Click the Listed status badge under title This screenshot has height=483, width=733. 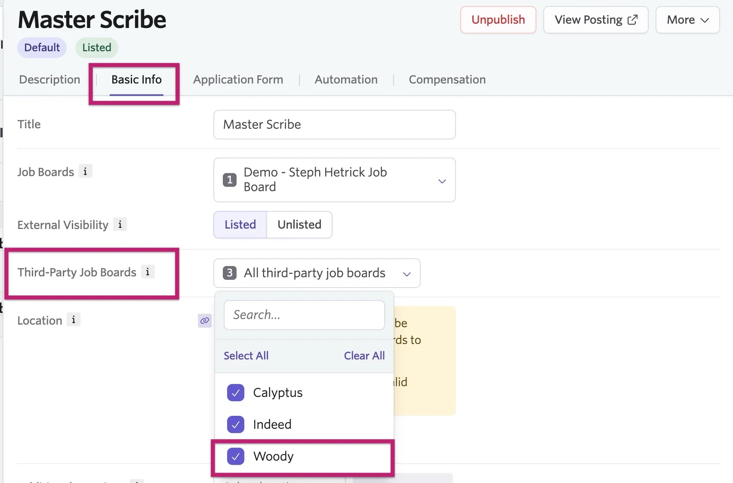tap(97, 47)
